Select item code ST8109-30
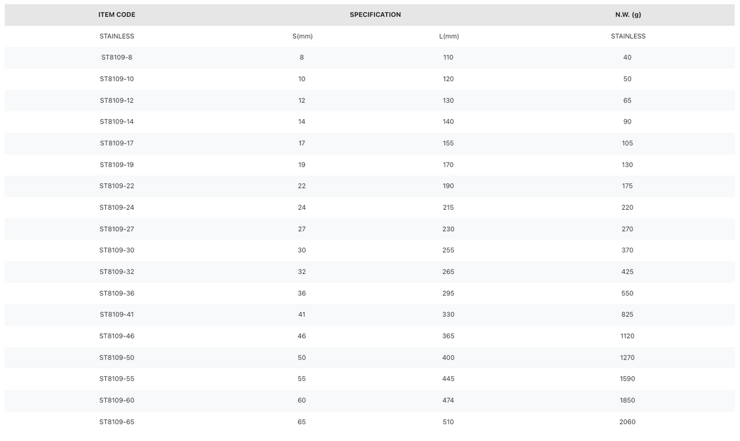 (x=117, y=250)
